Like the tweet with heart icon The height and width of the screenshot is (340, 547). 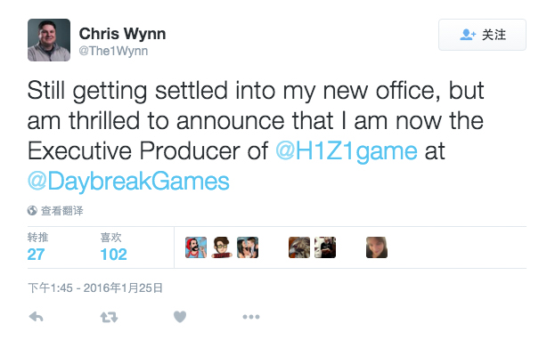click(x=180, y=317)
